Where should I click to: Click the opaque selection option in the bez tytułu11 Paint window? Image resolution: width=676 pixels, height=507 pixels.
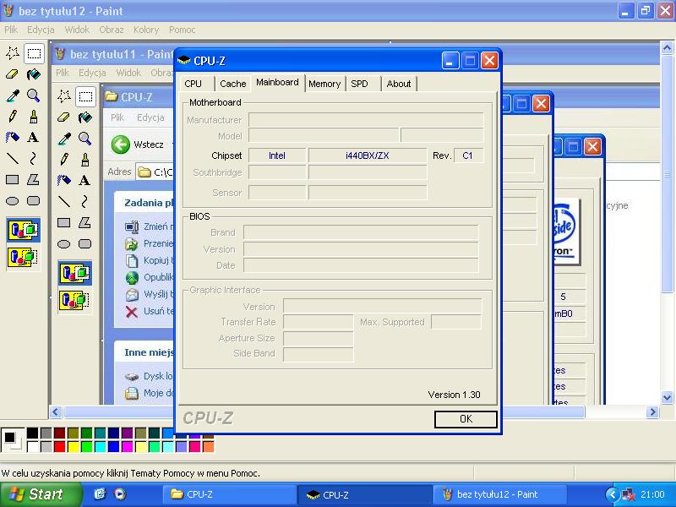pyautogui.click(x=74, y=273)
